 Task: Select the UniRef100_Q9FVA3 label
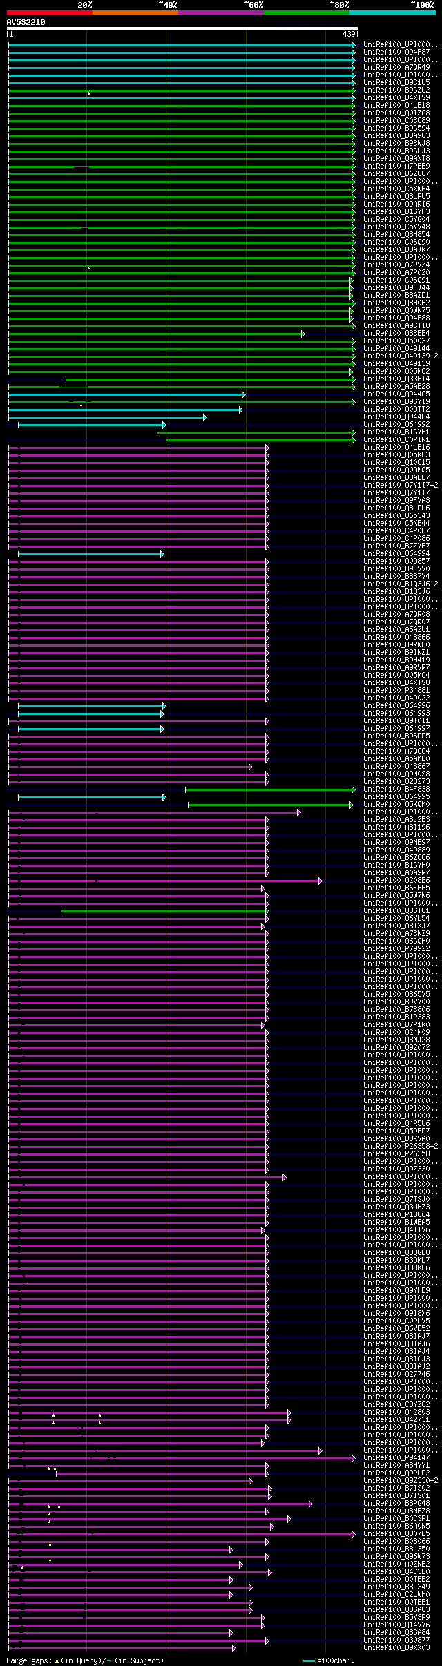pos(396,501)
